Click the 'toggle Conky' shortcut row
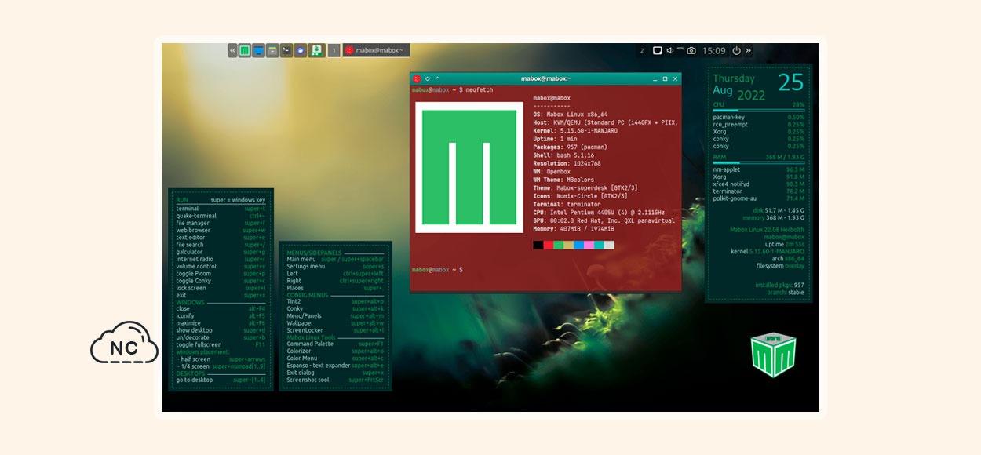 [x=221, y=281]
